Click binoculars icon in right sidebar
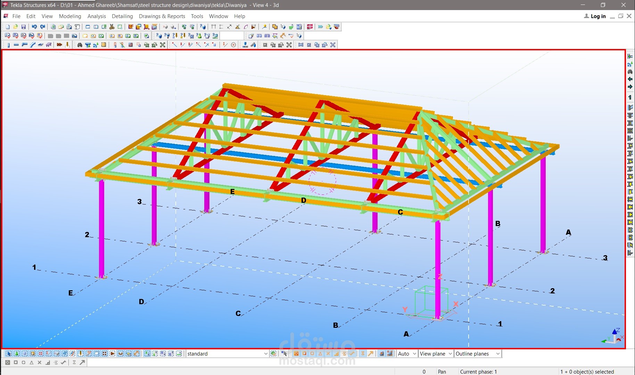Image resolution: width=635 pixels, height=375 pixels. pos(630,72)
